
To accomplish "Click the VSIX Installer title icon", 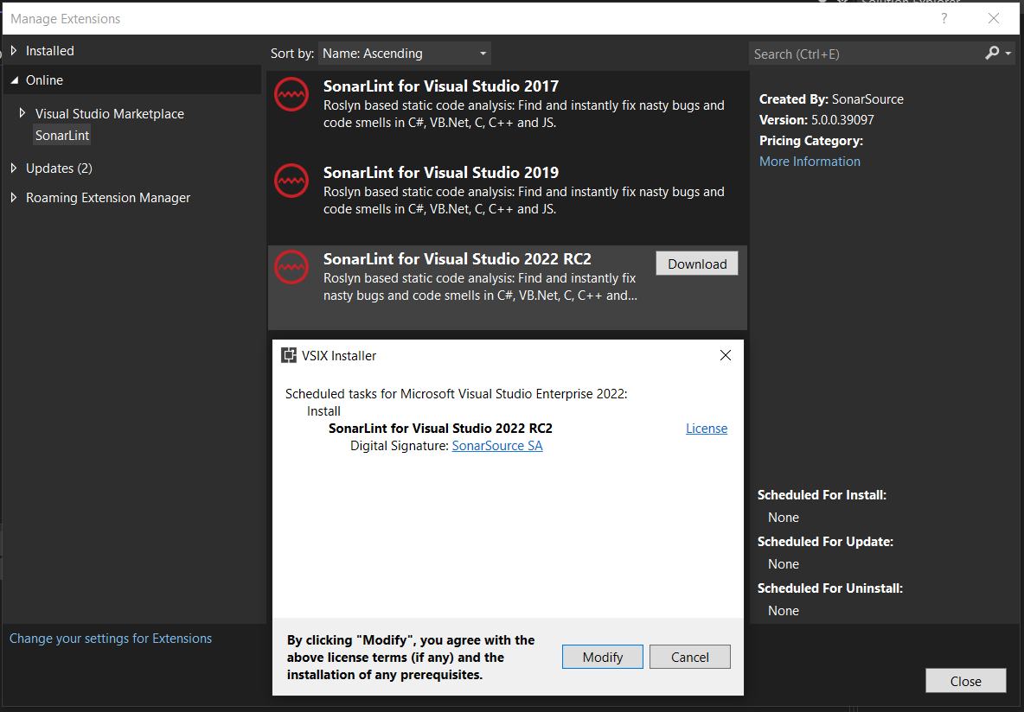I will click(288, 355).
